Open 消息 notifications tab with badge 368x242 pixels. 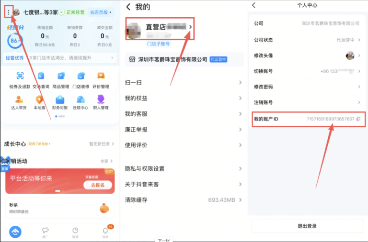click(105, 232)
